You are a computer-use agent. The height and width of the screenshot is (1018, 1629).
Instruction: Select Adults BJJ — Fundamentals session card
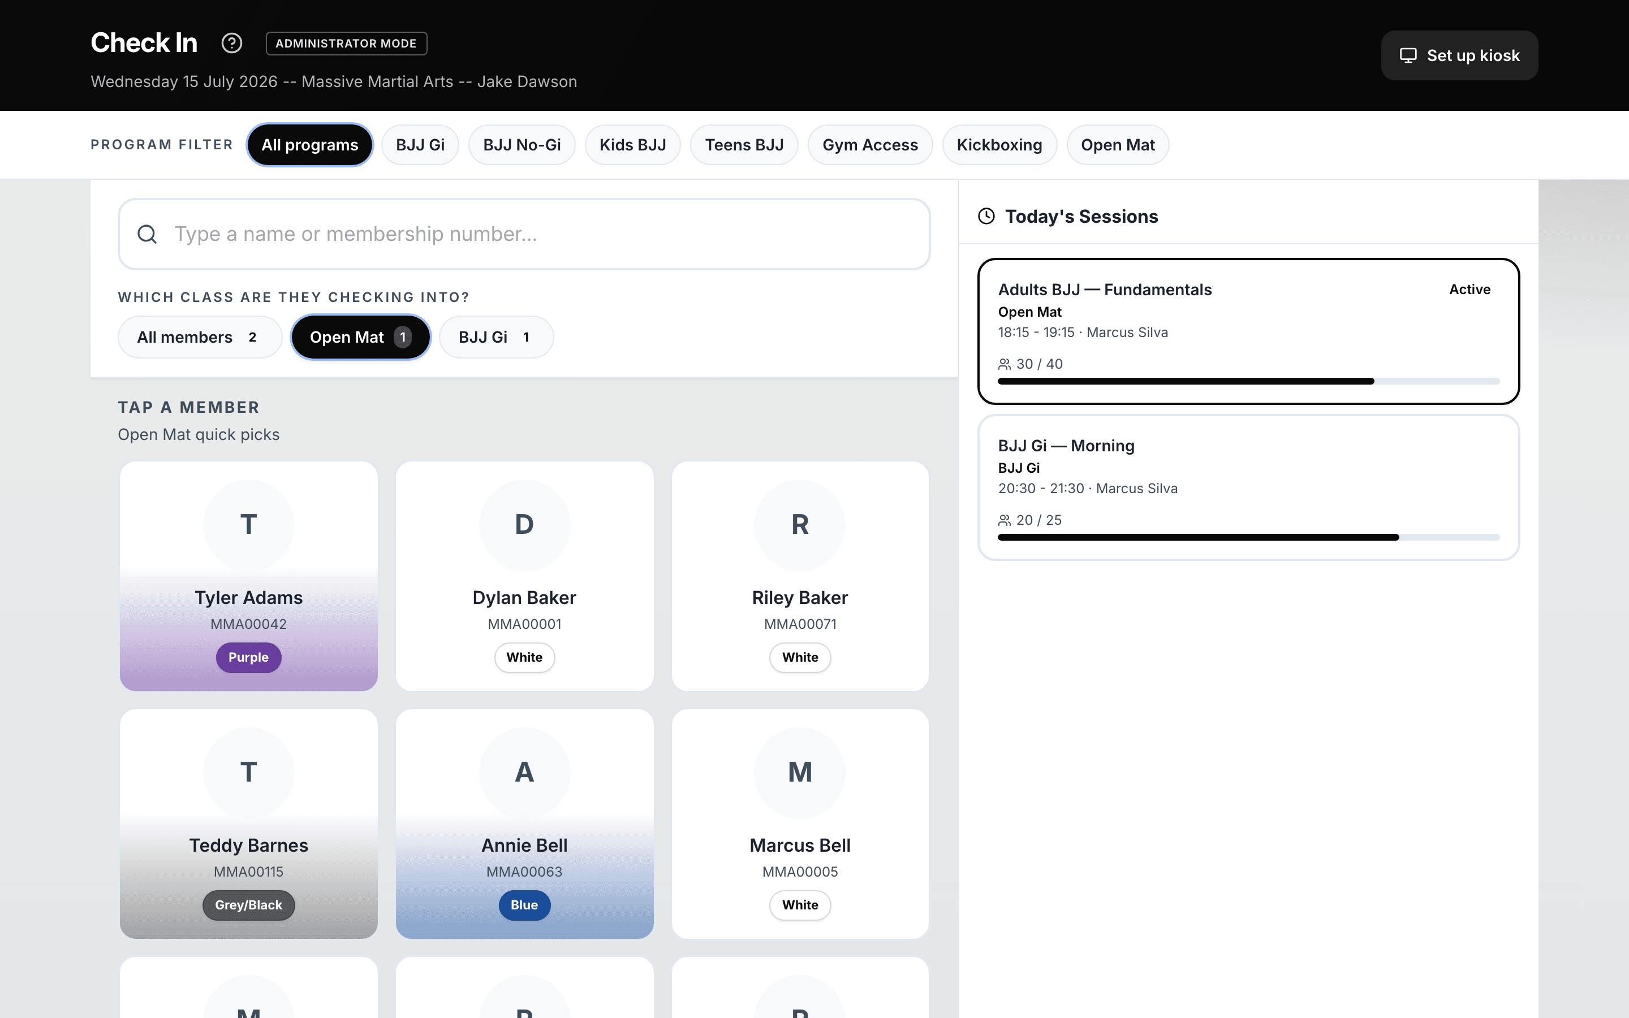(1248, 331)
